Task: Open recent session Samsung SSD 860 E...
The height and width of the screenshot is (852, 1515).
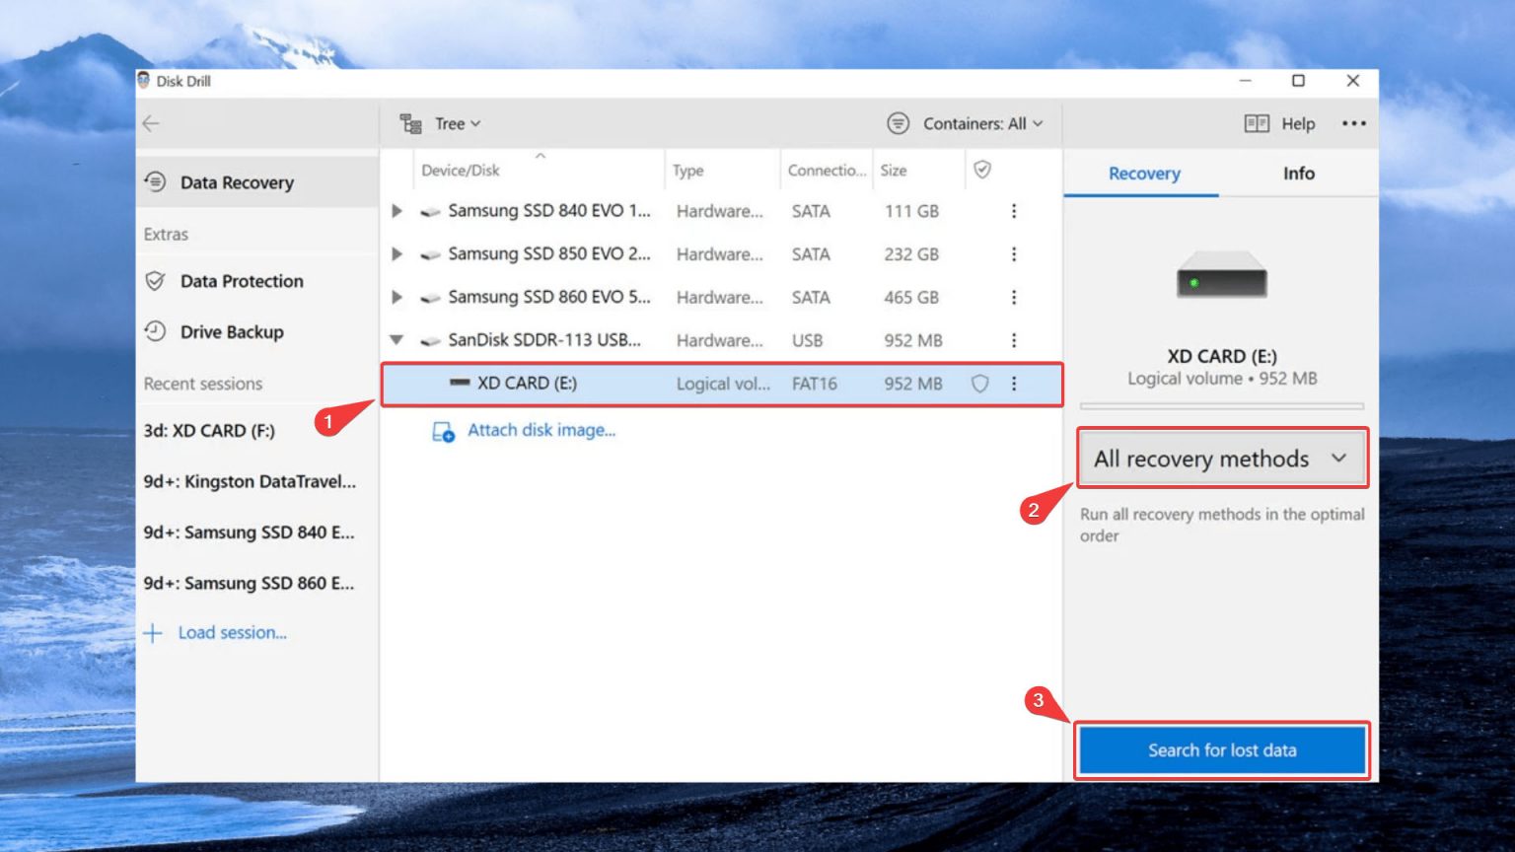Action: click(249, 583)
